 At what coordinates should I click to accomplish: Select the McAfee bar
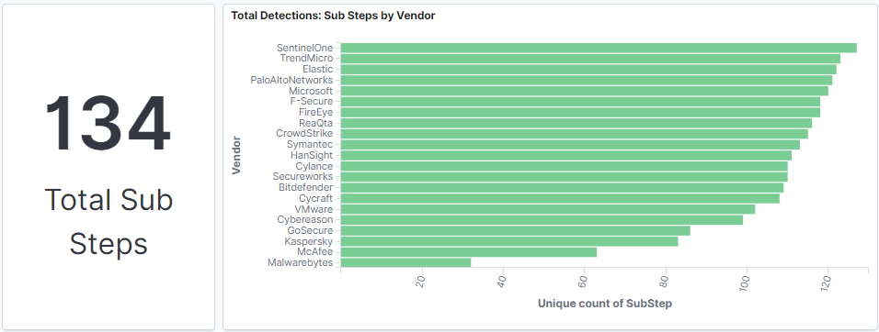pos(469,252)
